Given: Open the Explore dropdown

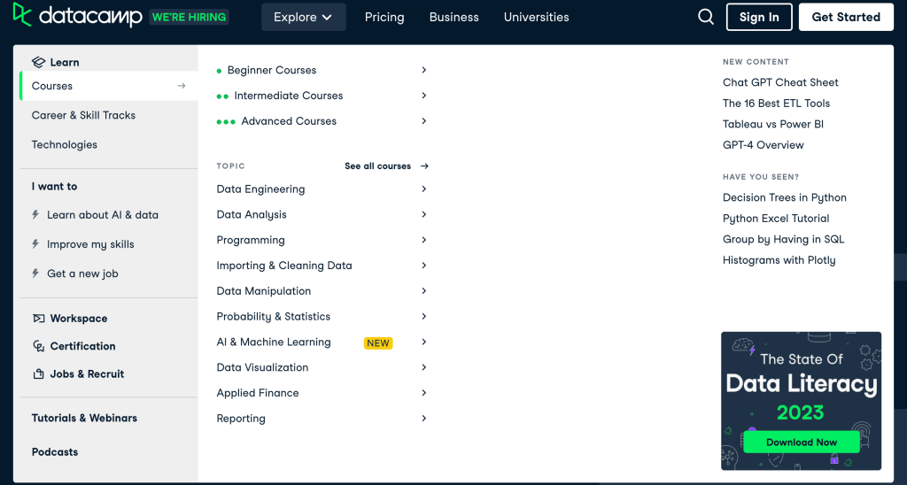Looking at the screenshot, I should [x=304, y=18].
